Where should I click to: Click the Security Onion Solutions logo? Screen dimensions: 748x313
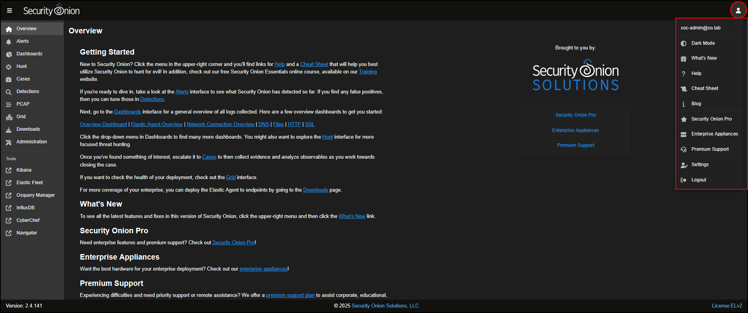coord(575,75)
